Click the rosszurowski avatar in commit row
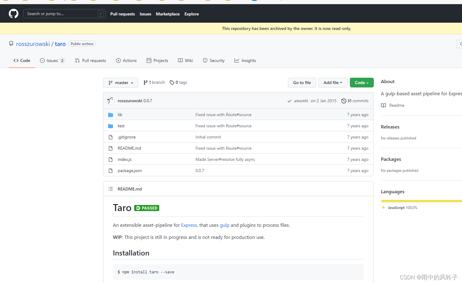 [111, 101]
